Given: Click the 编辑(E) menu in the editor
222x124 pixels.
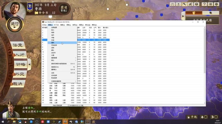Looking at the screenshot, I should 50,25.
